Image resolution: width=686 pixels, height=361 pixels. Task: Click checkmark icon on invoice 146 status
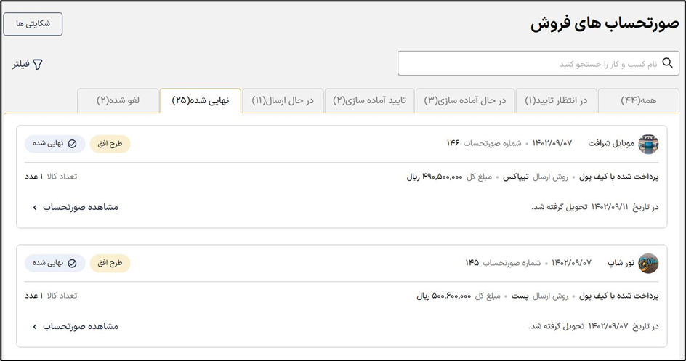pos(72,144)
